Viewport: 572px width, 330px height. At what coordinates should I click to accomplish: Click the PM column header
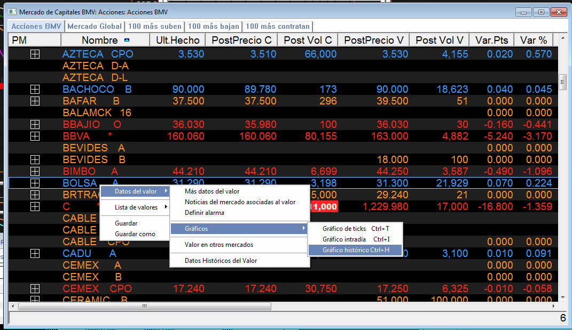tap(35, 40)
